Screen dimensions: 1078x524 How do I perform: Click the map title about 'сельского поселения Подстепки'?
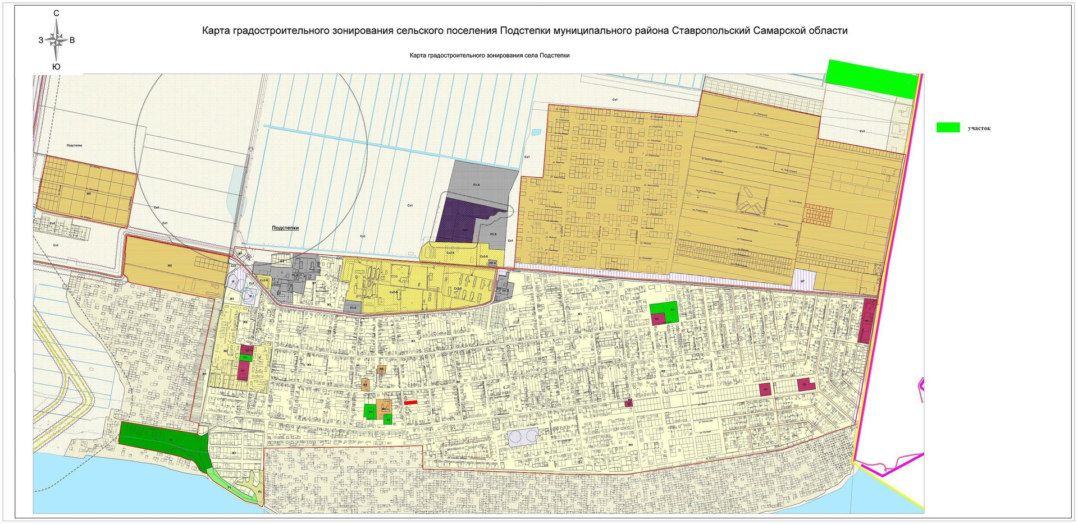tap(524, 31)
